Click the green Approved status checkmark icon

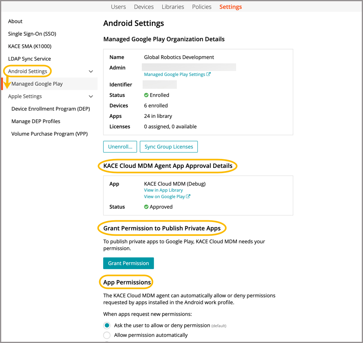(146, 207)
